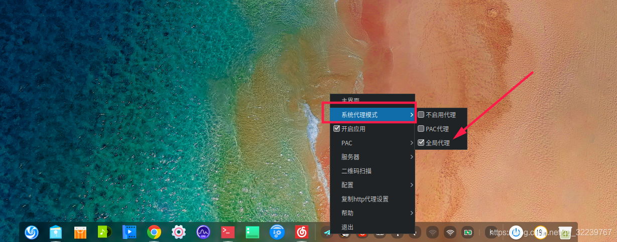Check the PAC代理 checkbox
The height and width of the screenshot is (242, 617).
coord(421,129)
